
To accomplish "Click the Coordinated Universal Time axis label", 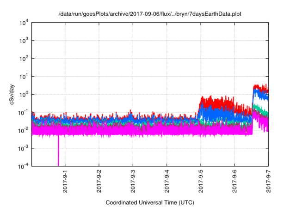I will [150, 202].
